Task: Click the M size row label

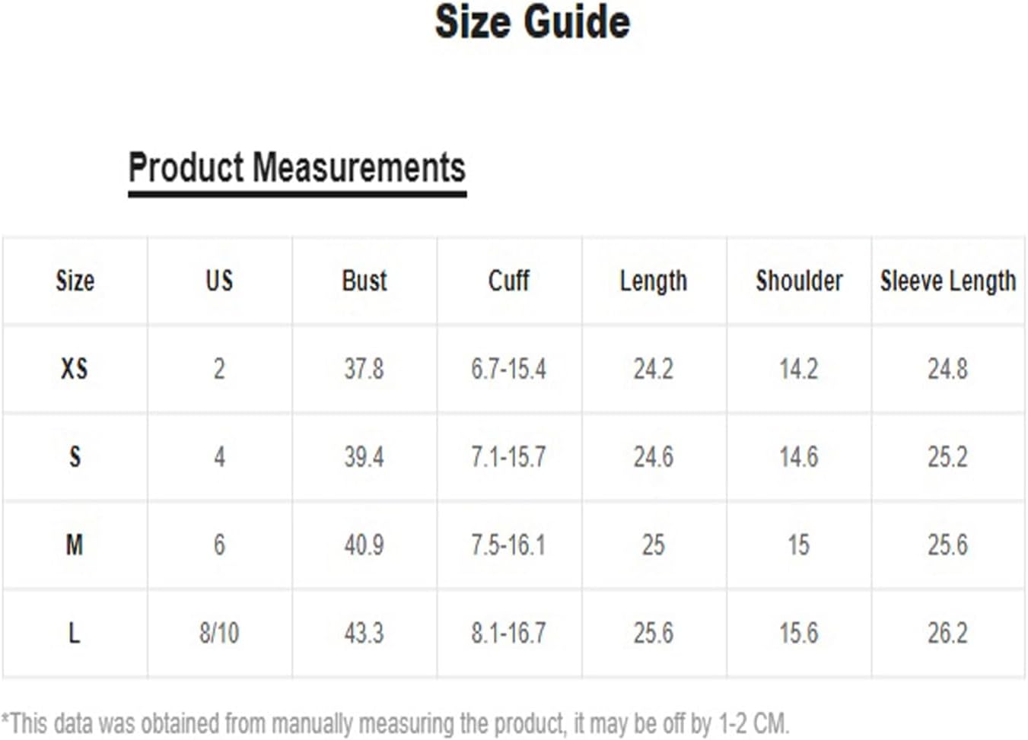Action: coord(75,545)
